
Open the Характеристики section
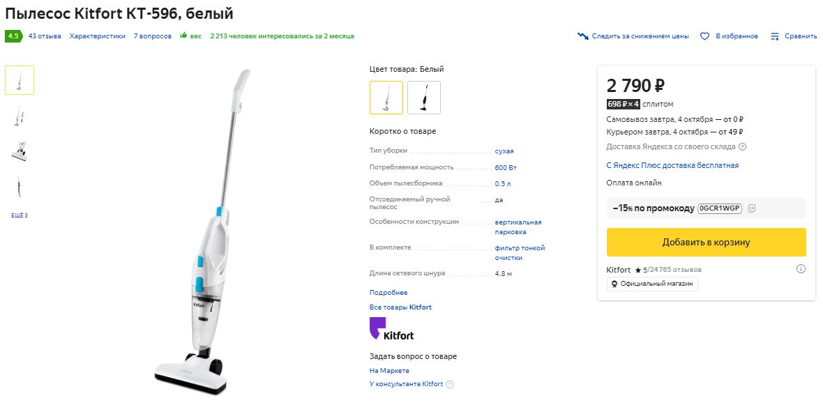[x=98, y=36]
